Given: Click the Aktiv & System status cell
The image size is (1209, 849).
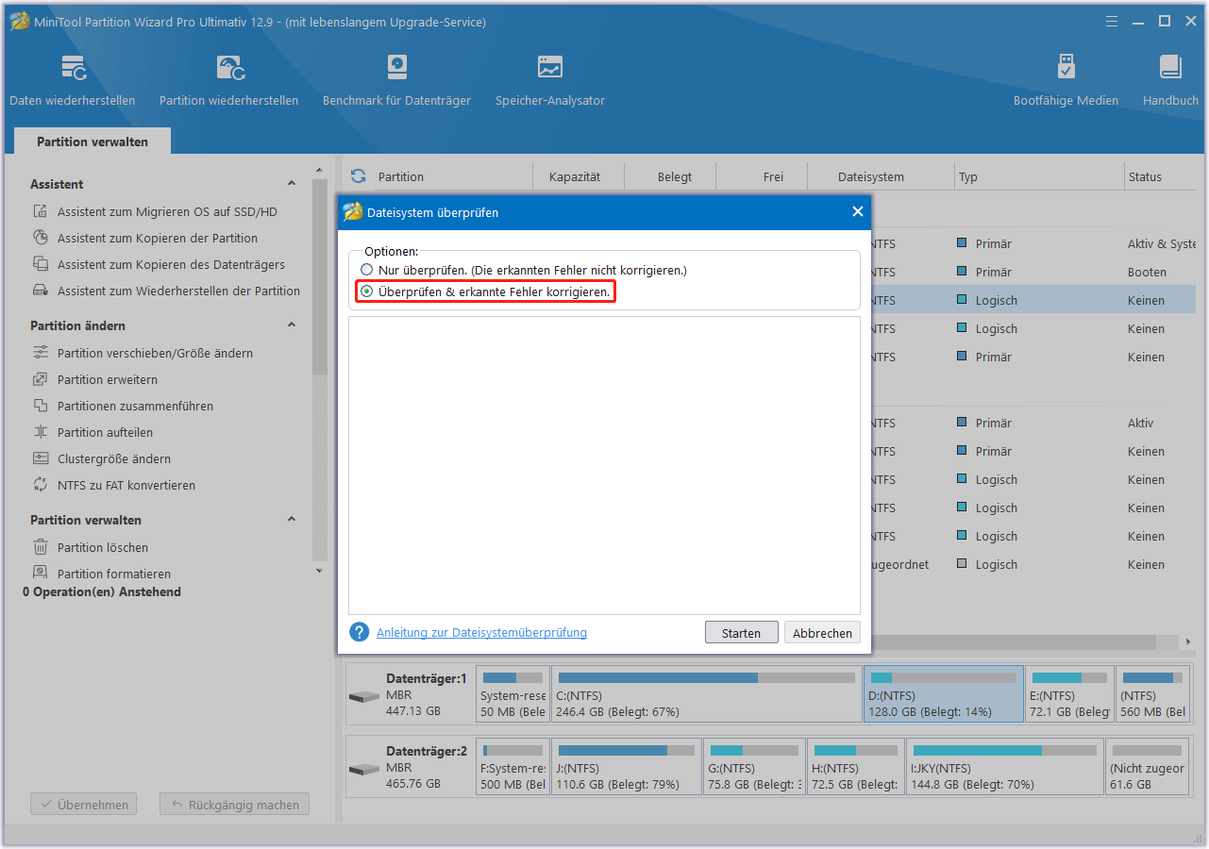Looking at the screenshot, I should click(x=1162, y=244).
